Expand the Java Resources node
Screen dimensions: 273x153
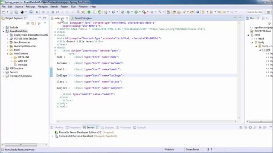click(x=8, y=42)
